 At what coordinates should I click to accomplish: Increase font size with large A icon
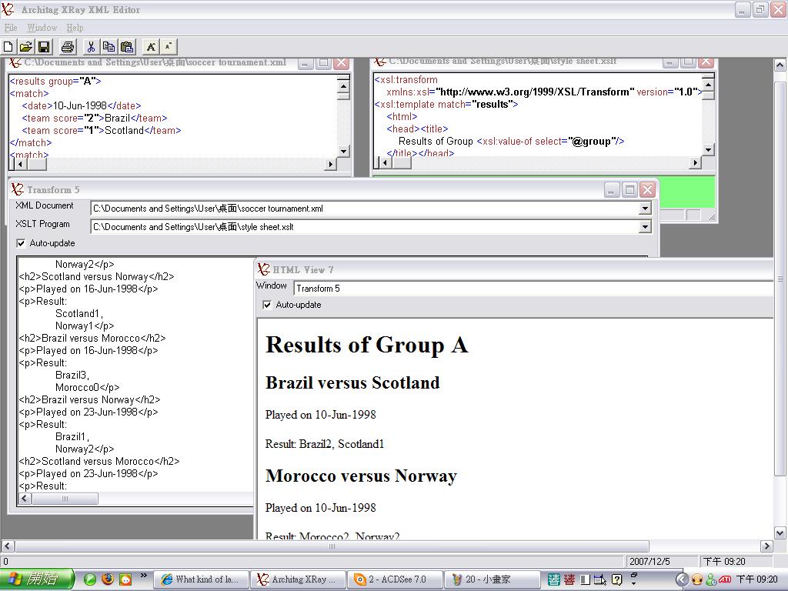click(x=151, y=47)
